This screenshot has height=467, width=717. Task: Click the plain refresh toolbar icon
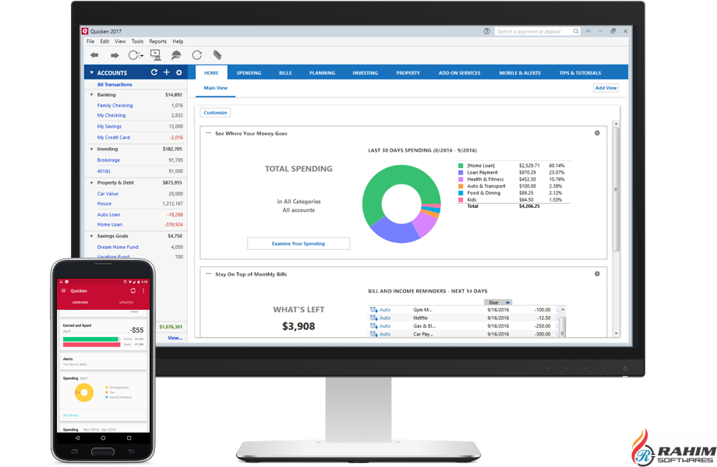[197, 55]
